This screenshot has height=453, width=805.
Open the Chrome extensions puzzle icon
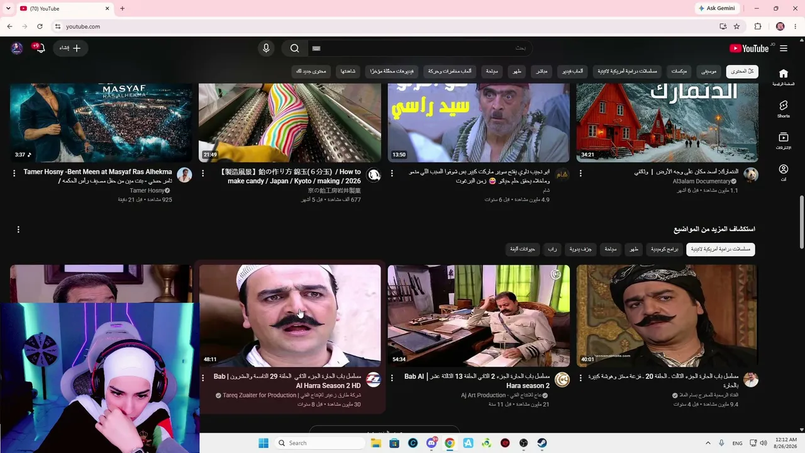758,26
